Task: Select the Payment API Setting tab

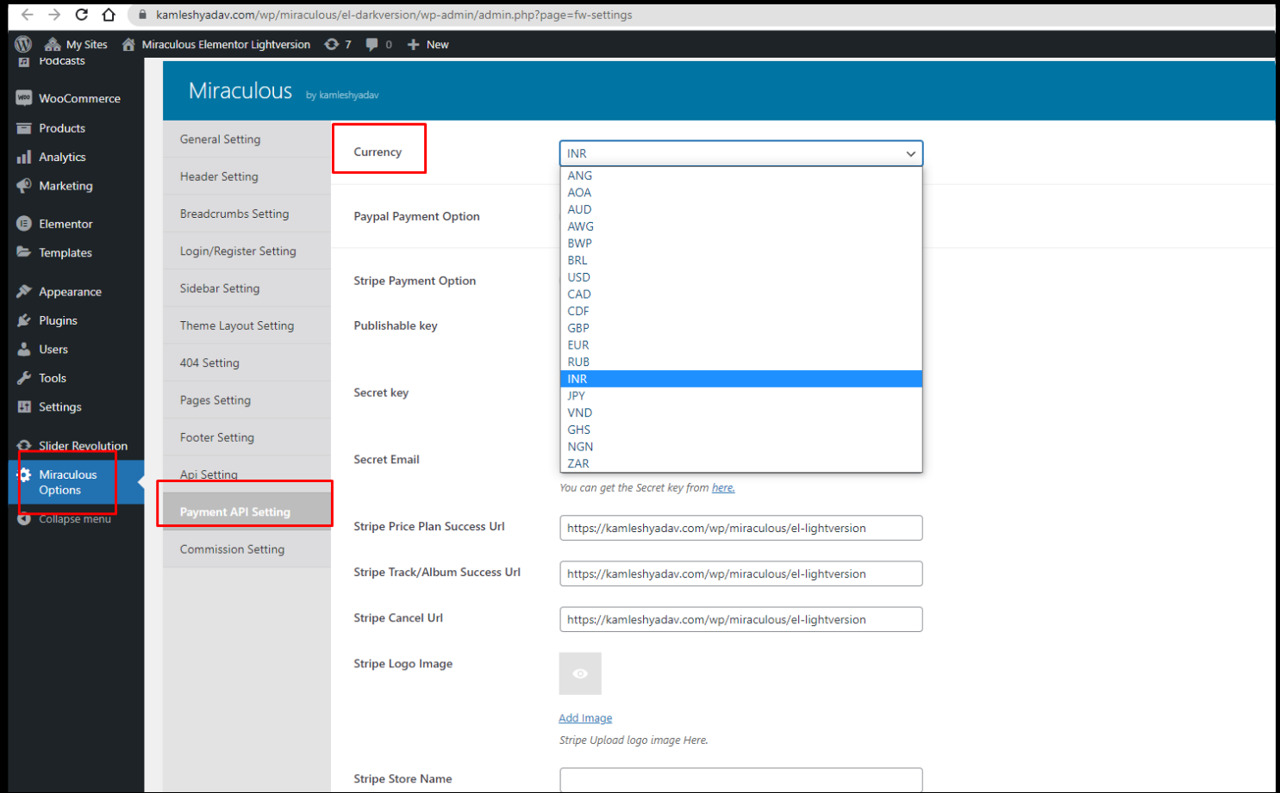Action: (247, 511)
